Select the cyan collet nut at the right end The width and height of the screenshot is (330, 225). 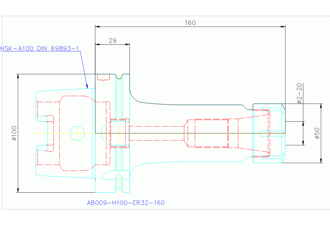point(269,133)
